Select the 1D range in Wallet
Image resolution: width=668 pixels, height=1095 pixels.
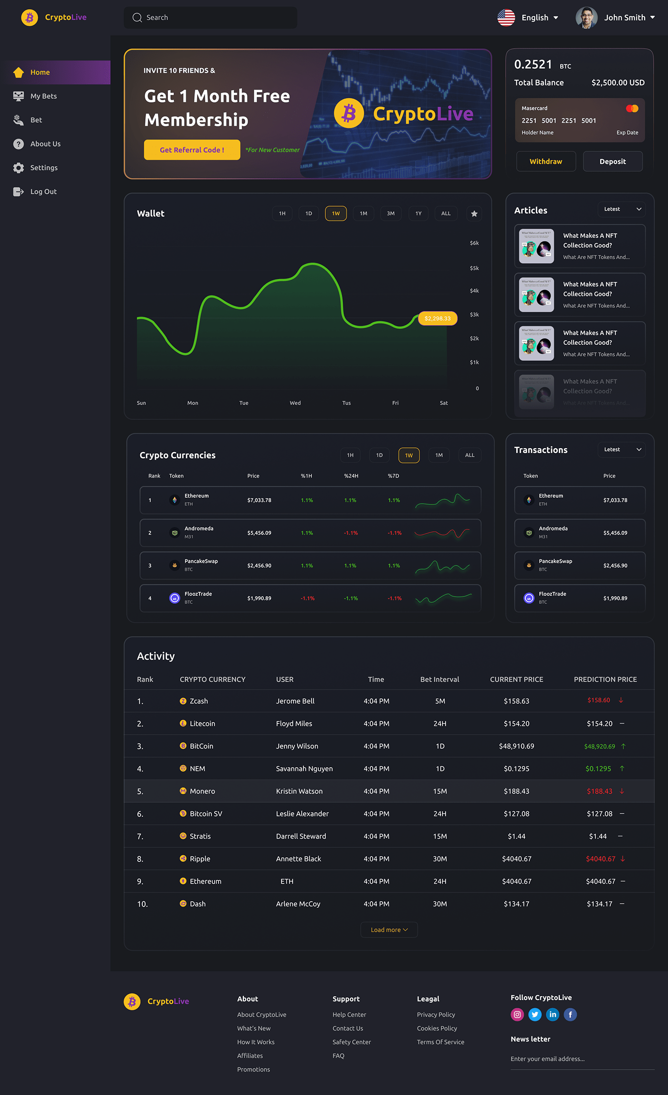(309, 213)
